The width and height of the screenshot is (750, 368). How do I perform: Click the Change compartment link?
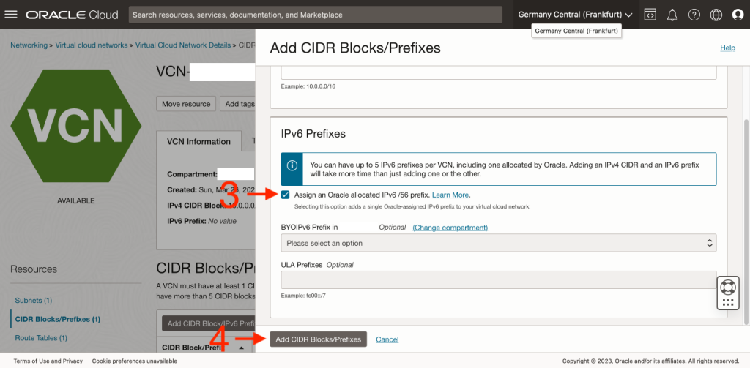point(450,228)
